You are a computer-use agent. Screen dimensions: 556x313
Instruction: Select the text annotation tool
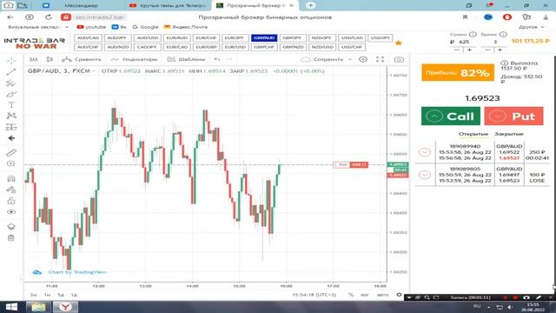pyautogui.click(x=11, y=105)
